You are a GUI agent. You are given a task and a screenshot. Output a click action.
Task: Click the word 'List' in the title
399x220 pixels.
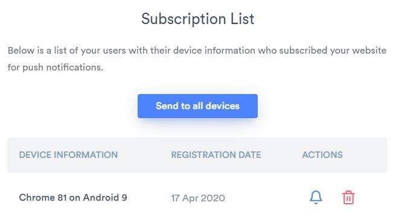[243, 19]
